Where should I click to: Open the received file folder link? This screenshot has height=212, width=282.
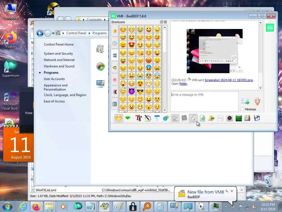tap(183, 84)
